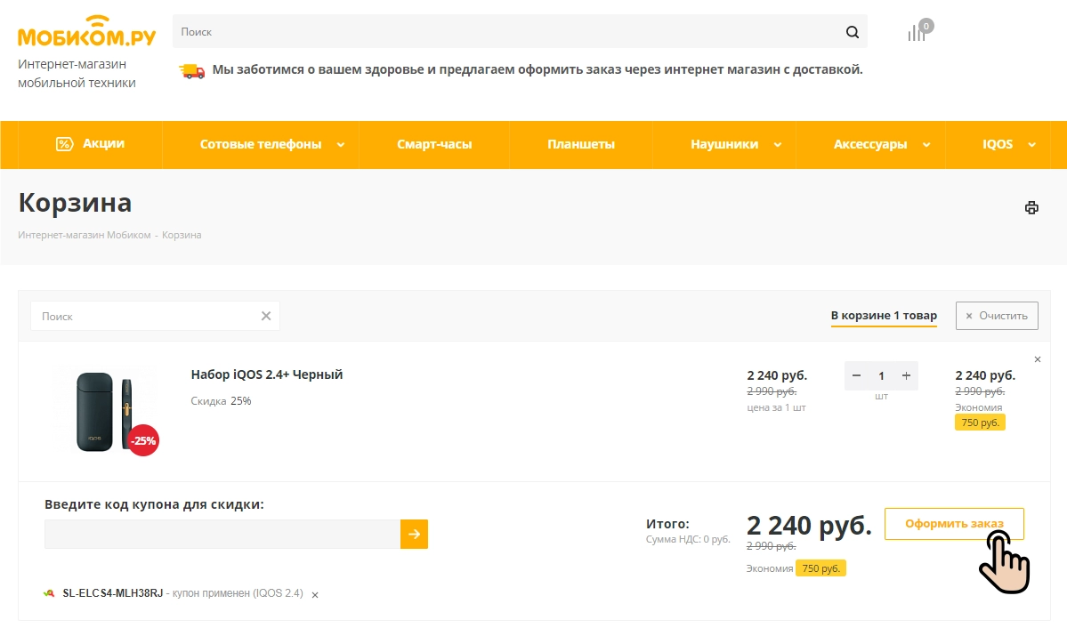Click the coupon applied icon
The image size is (1067, 636).
point(49,593)
